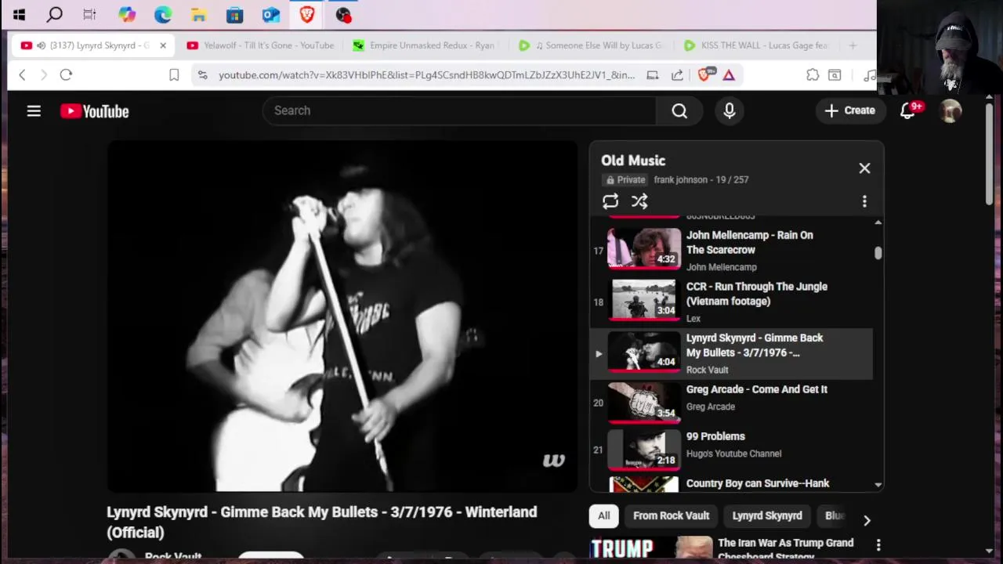Open Old Music playlist title

click(633, 161)
